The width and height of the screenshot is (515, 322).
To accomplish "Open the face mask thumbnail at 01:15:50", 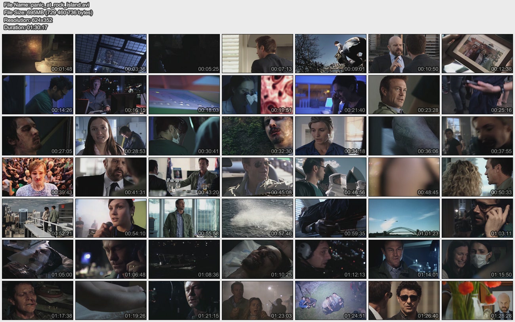I will (477, 259).
